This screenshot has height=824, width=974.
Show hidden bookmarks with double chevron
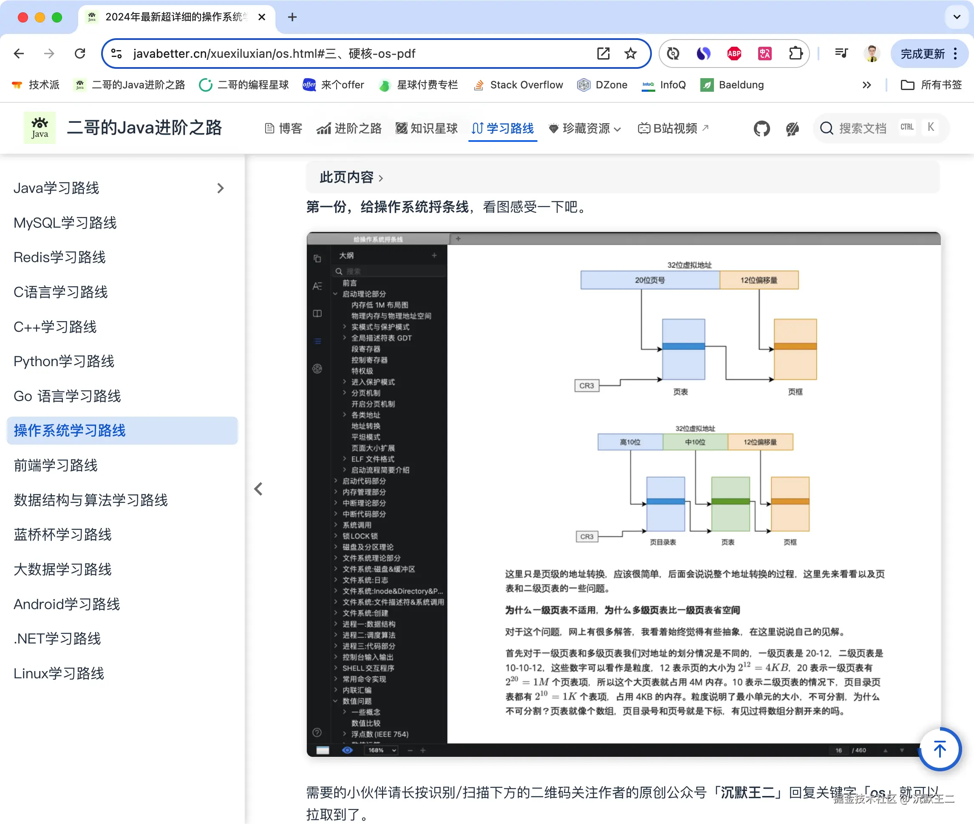(866, 85)
